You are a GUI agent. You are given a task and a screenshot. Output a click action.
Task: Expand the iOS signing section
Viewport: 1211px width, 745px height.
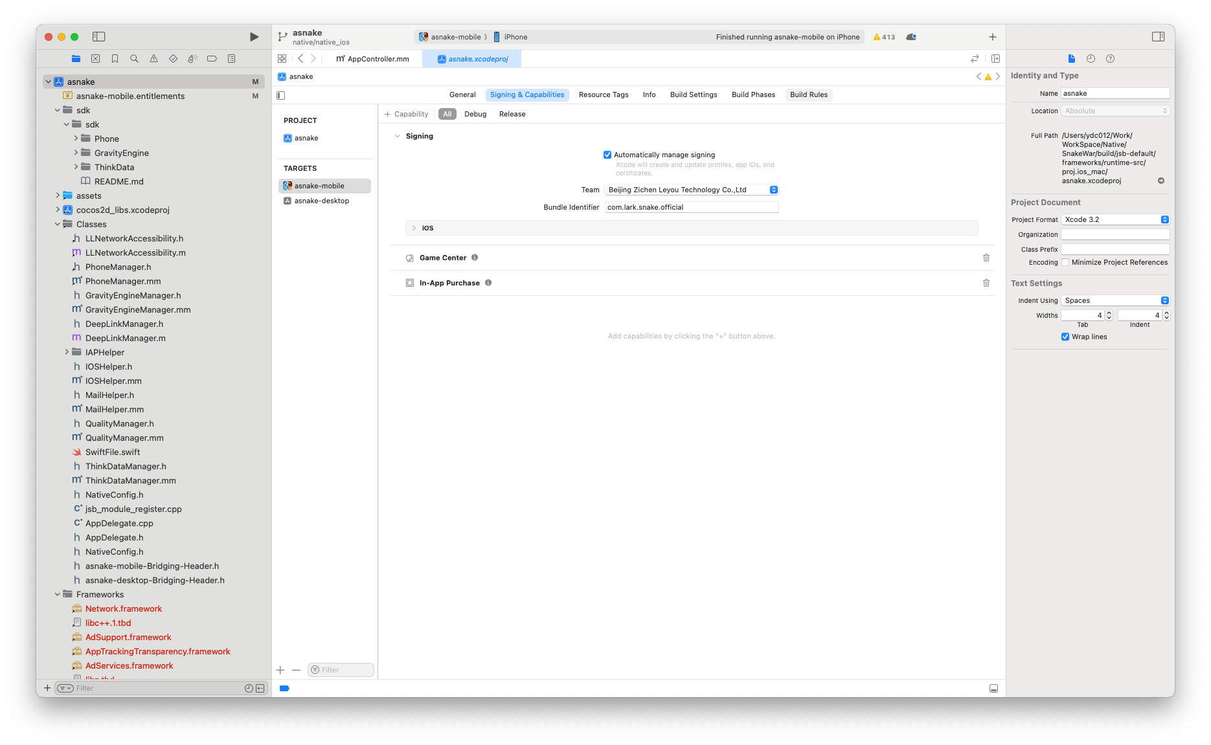tap(414, 228)
